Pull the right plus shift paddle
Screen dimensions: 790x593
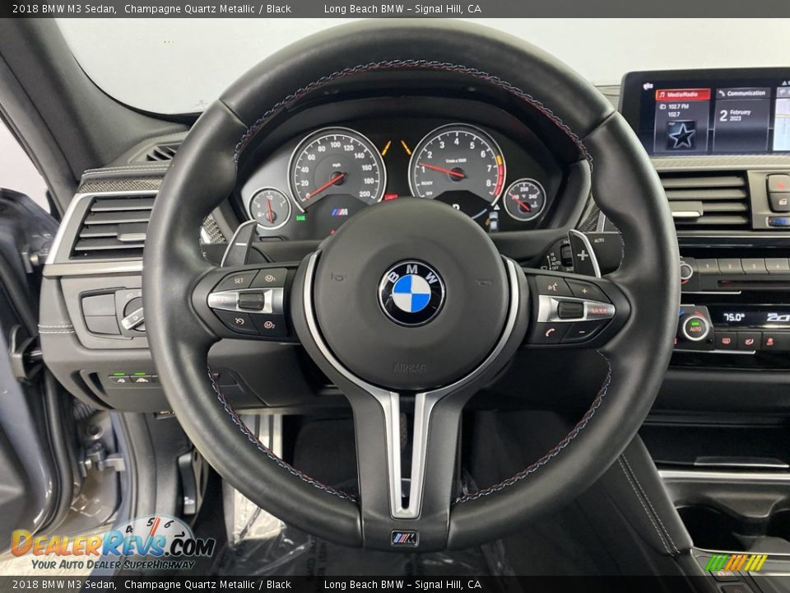point(584,254)
